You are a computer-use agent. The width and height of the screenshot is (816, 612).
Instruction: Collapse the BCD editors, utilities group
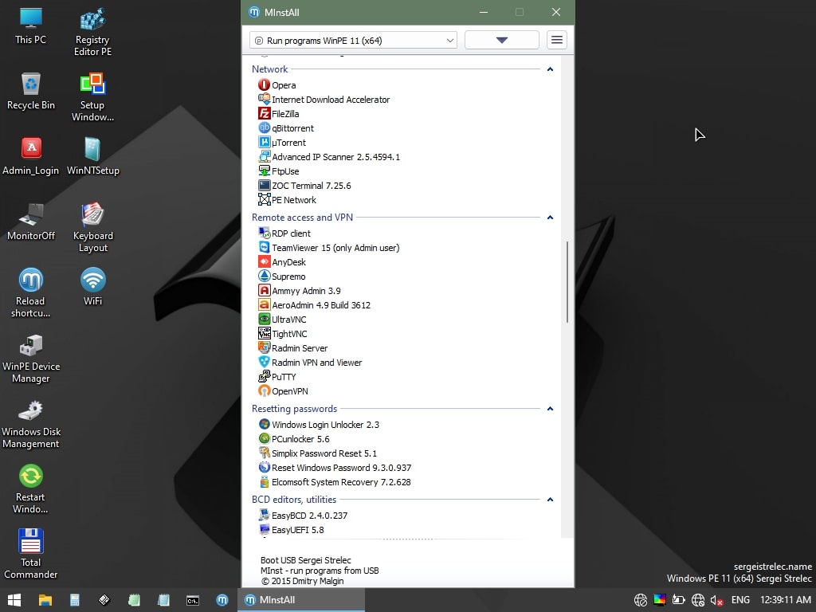pyautogui.click(x=550, y=500)
